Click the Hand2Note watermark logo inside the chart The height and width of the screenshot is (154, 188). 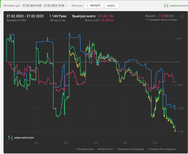(21, 138)
